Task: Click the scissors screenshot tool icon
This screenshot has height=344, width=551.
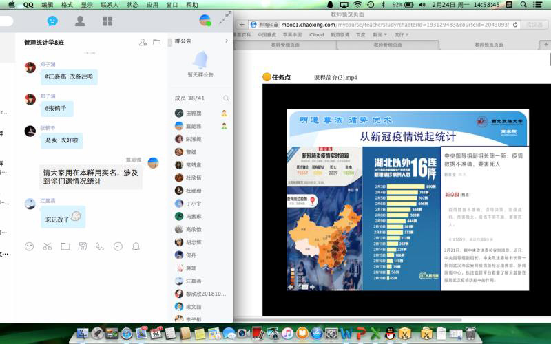Action: tap(47, 246)
